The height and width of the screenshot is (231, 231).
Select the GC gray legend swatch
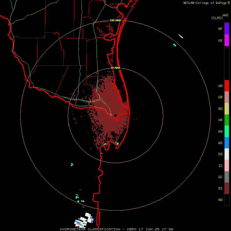pos(227,177)
